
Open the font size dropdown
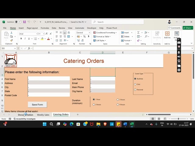pyautogui.click(x=44, y=34)
